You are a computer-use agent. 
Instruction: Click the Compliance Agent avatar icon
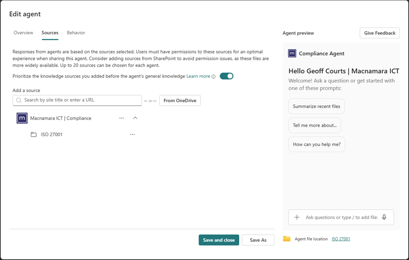[x=292, y=53]
